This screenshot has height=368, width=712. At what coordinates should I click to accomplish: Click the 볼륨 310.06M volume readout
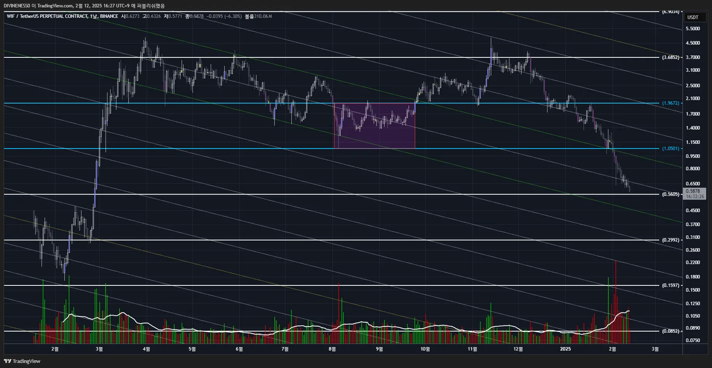pyautogui.click(x=258, y=16)
